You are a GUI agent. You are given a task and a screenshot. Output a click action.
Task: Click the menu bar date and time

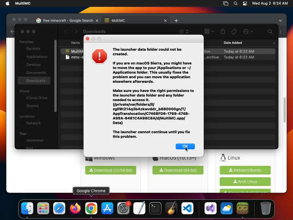tap(270, 3)
